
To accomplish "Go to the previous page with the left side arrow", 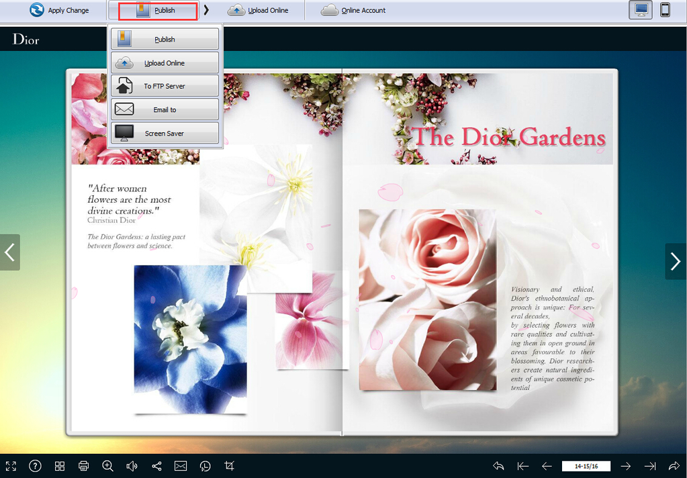I will click(x=9, y=252).
